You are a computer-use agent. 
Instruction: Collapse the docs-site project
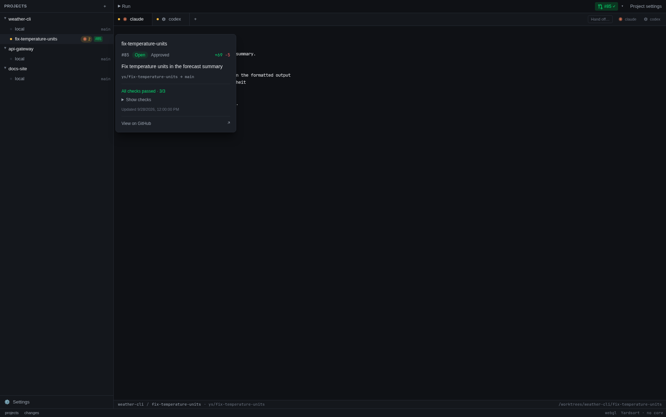[x=5, y=68]
